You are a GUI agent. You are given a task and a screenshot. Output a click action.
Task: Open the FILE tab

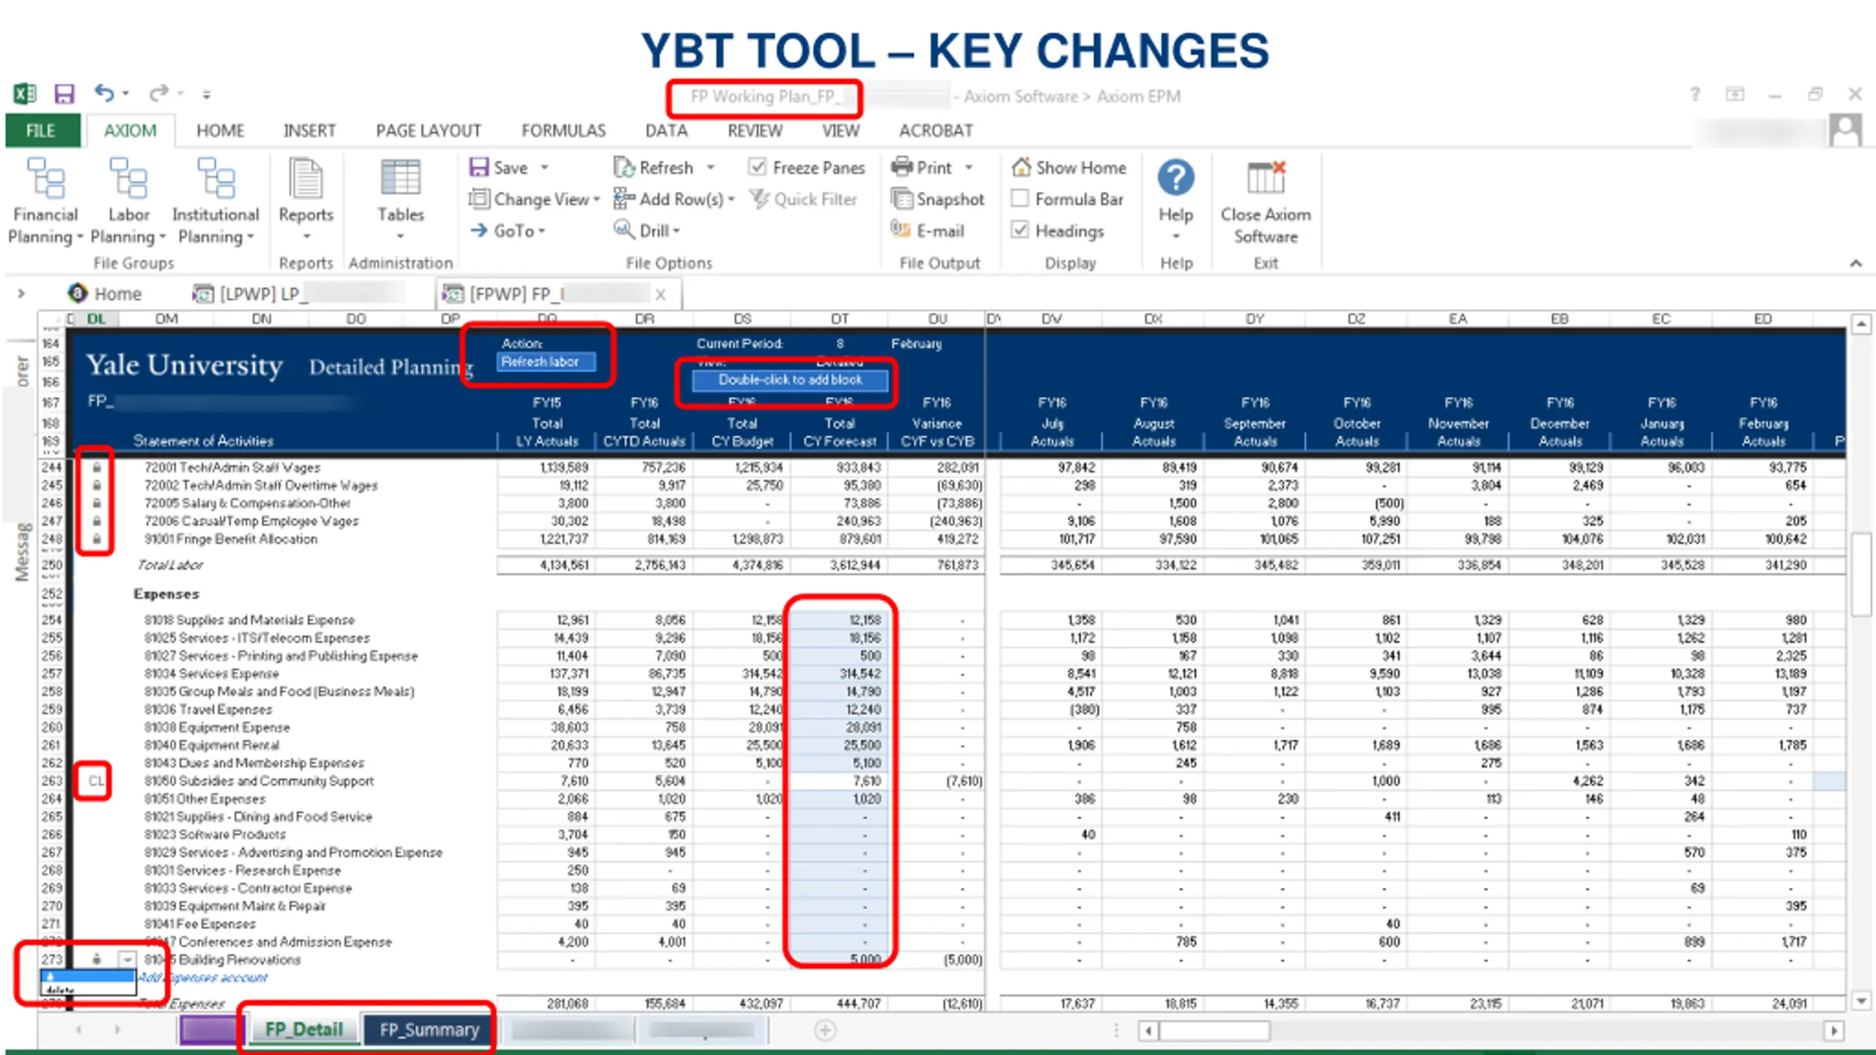pyautogui.click(x=41, y=130)
